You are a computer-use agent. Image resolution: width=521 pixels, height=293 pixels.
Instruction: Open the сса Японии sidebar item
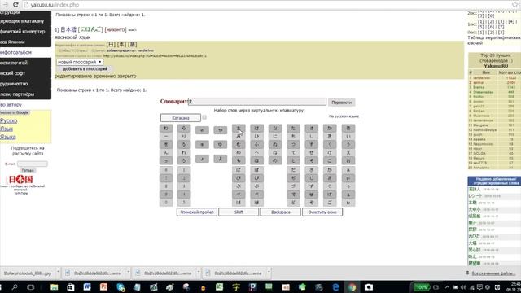tap(25, 42)
